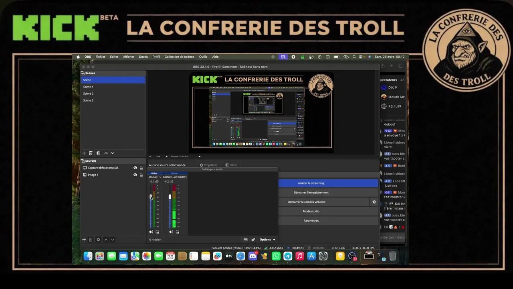The width and height of the screenshot is (513, 289).
Task: Add a new scene with the plus icon
Action: click(84, 153)
